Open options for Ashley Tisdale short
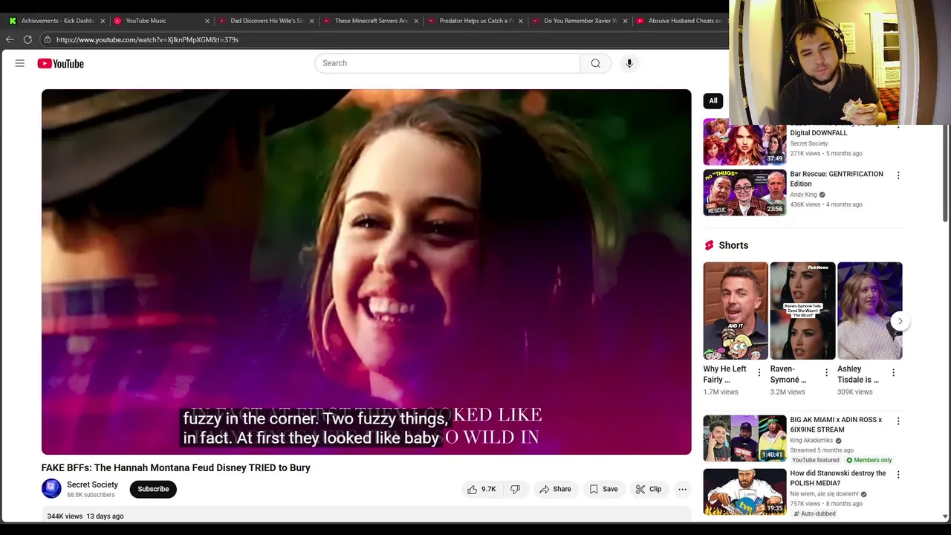 pos(893,373)
